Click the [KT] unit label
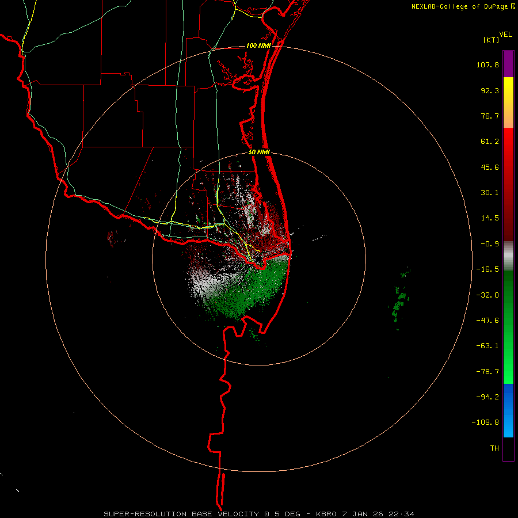The image size is (518, 518). click(492, 40)
